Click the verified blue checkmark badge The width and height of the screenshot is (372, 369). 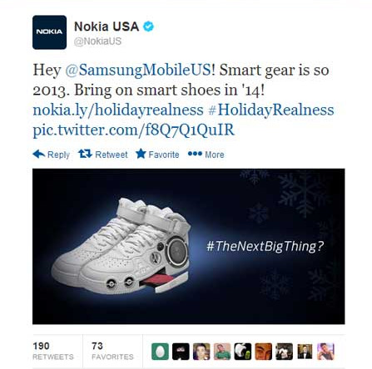click(x=149, y=27)
